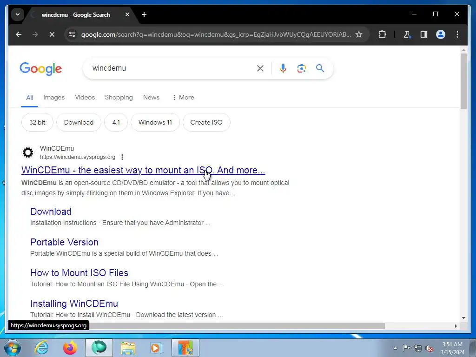Click the Google logo

pyautogui.click(x=41, y=69)
